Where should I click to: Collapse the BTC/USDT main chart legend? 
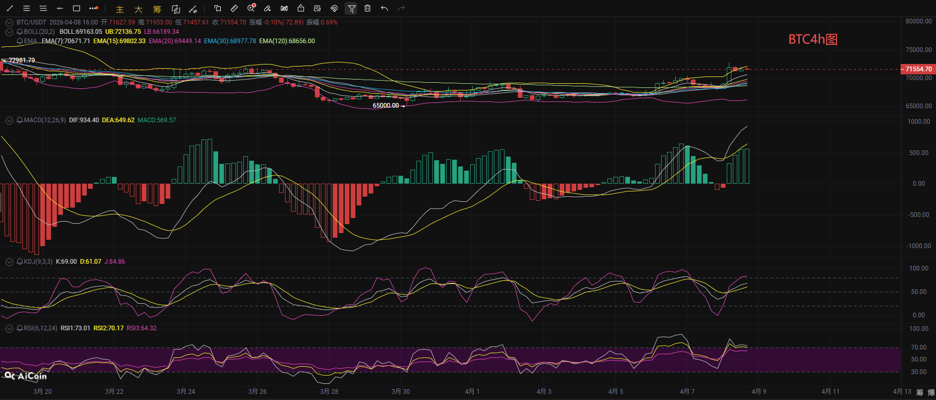click(x=9, y=22)
